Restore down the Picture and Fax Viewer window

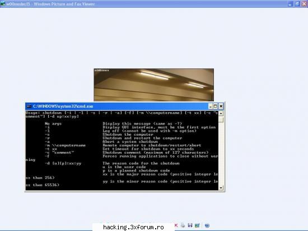297,4
